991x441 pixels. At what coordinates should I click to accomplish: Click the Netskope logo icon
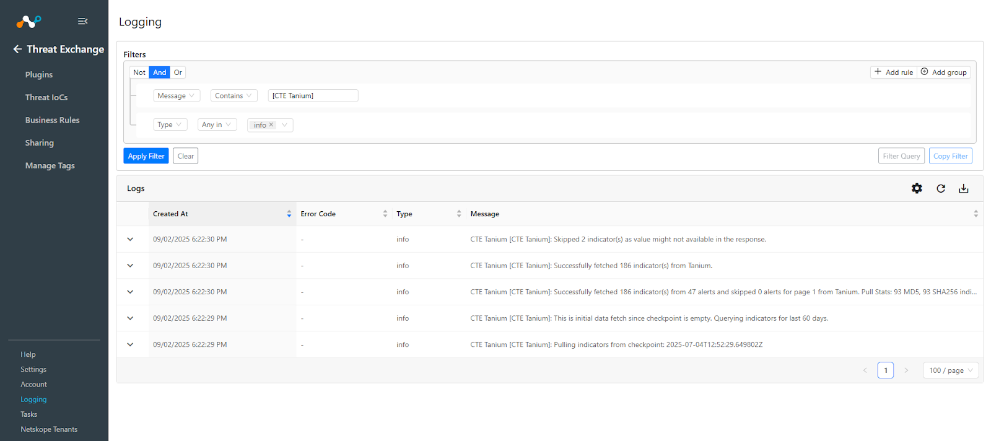[28, 22]
